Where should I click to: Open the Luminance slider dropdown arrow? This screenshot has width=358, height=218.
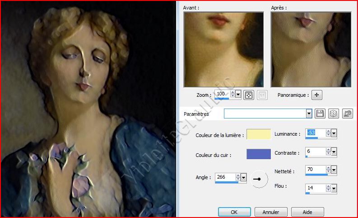pyautogui.click(x=334, y=133)
